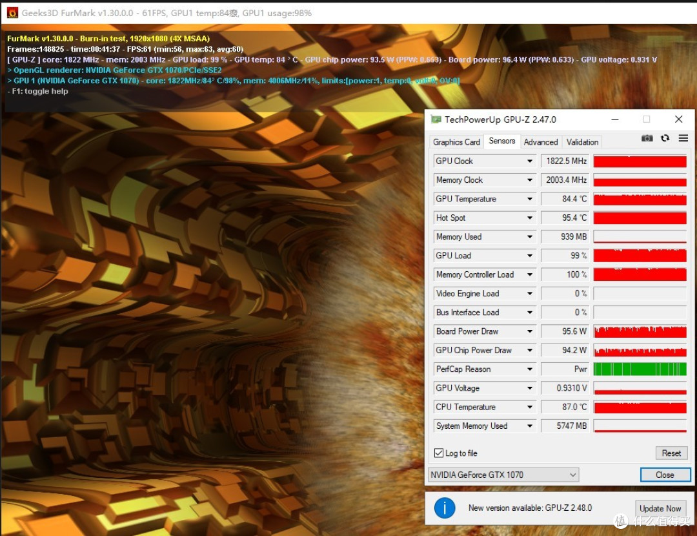Close GPU-Z with title bar X
The height and width of the screenshot is (536, 697).
[x=678, y=119]
